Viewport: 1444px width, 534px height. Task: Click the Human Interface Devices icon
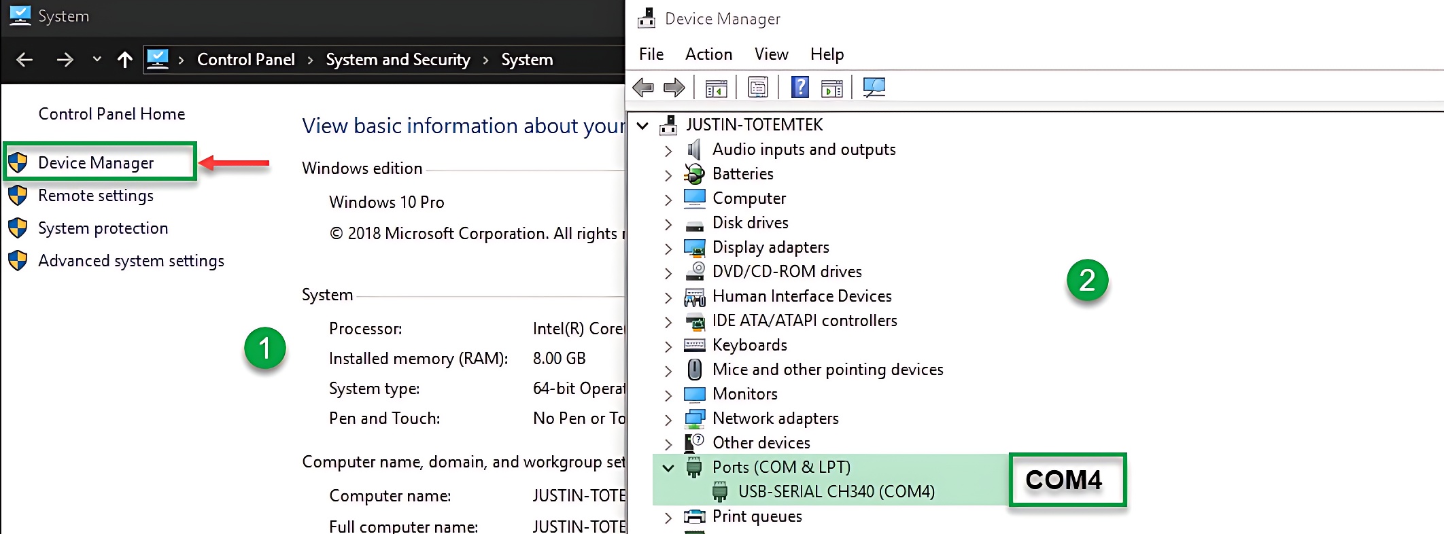[695, 297]
